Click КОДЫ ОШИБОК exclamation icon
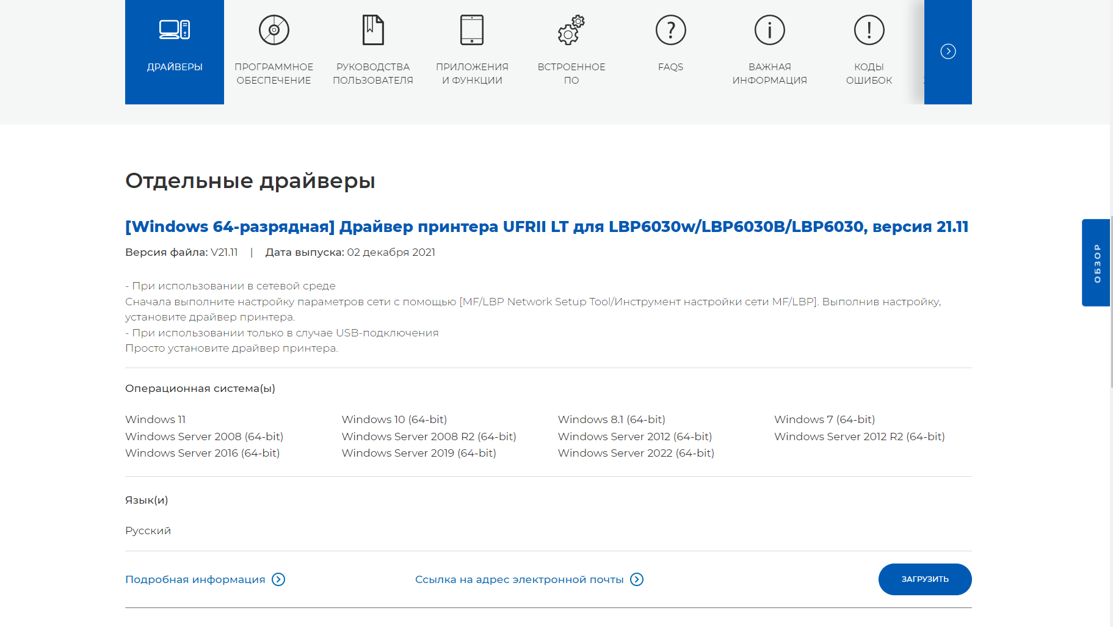The width and height of the screenshot is (1113, 627). coord(868,29)
